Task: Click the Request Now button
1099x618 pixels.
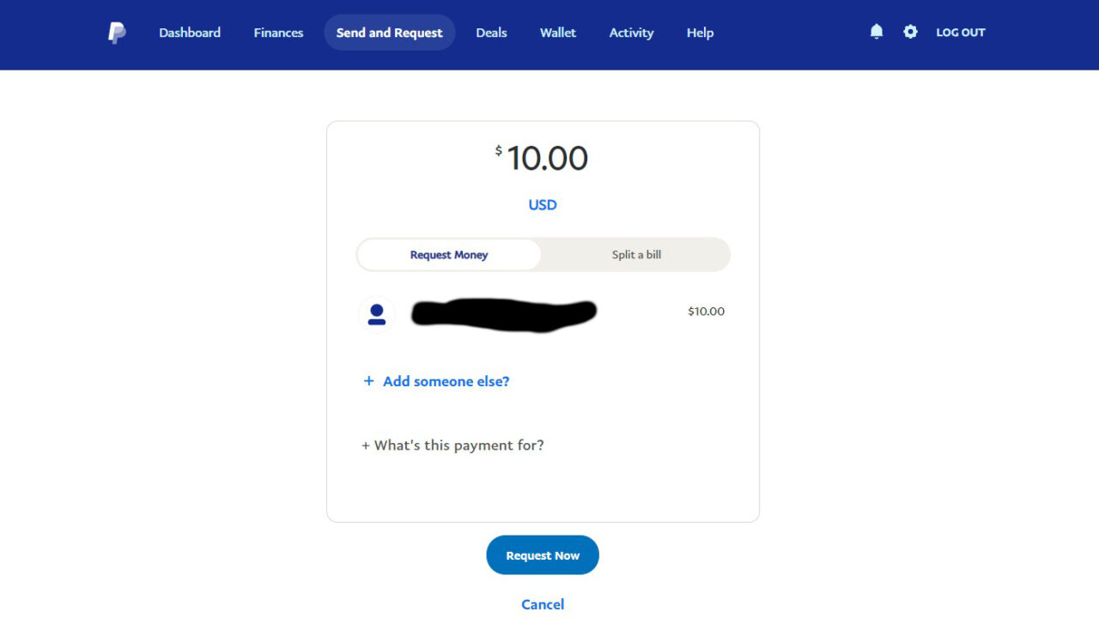Action: click(x=542, y=554)
